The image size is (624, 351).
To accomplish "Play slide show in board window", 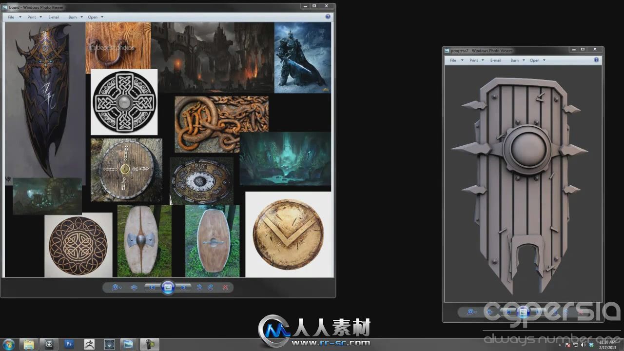I will point(168,288).
